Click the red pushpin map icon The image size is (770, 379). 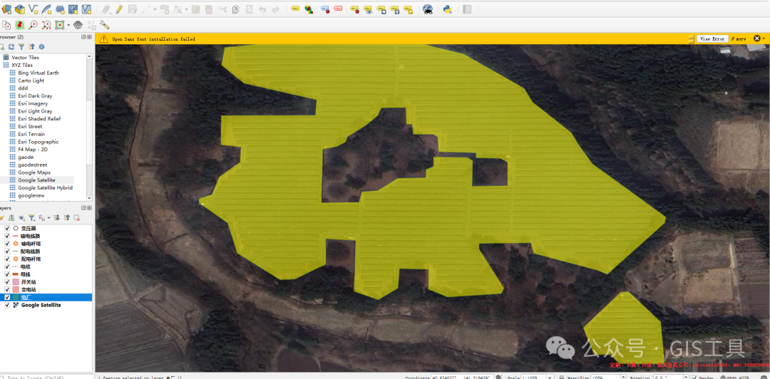tap(20, 24)
